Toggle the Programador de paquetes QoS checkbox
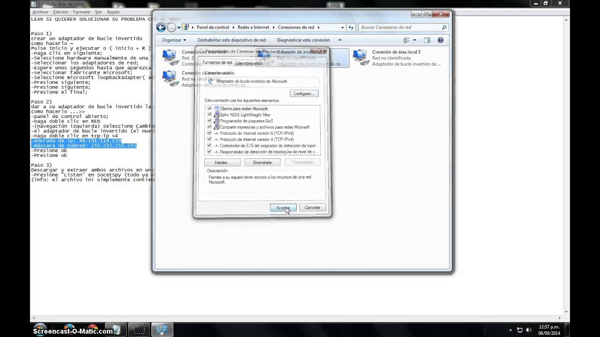The image size is (600, 337). pyautogui.click(x=210, y=121)
